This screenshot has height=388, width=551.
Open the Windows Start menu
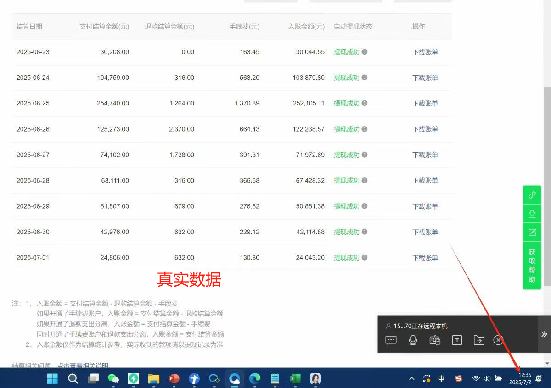point(52,379)
